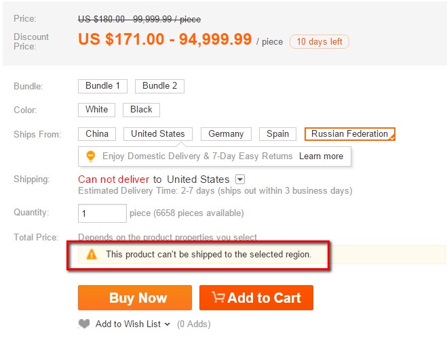Set ships from to United States

158,134
